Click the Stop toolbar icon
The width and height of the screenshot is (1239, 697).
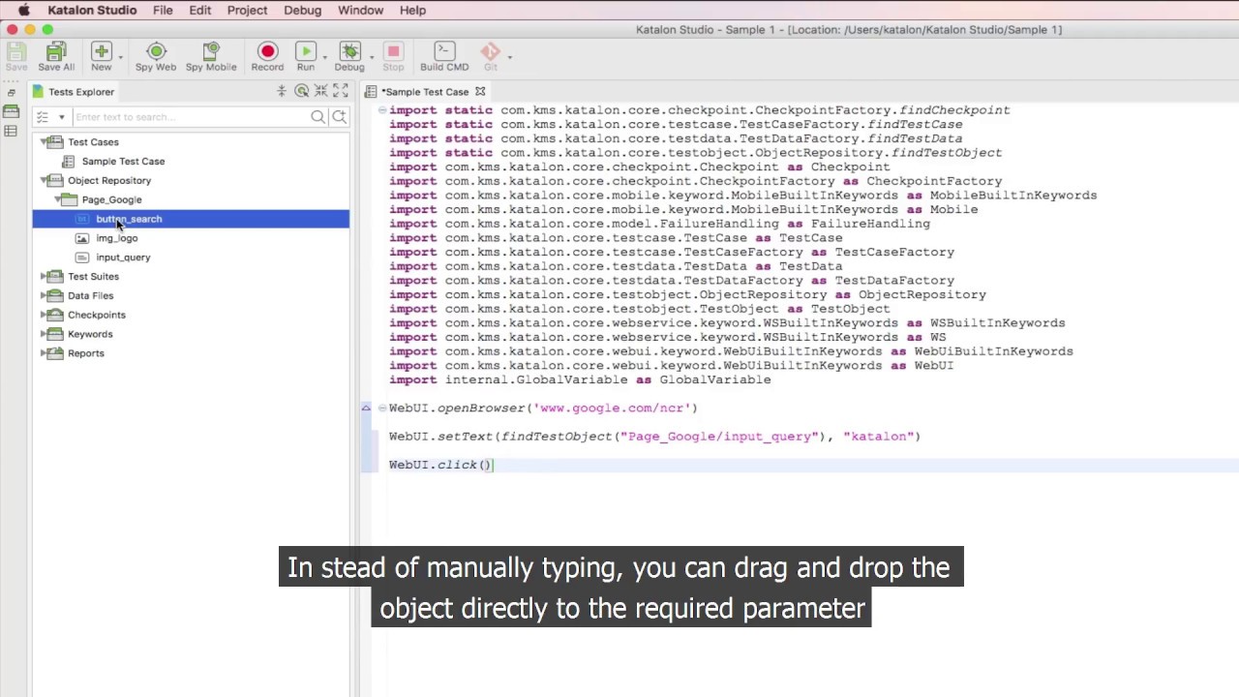(x=393, y=56)
